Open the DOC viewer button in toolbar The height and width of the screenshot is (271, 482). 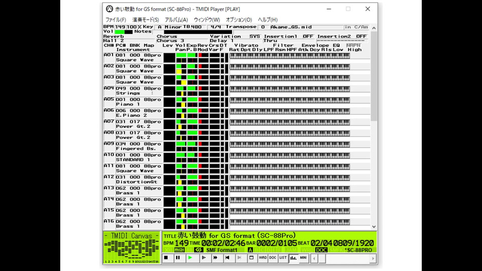pos(273,258)
